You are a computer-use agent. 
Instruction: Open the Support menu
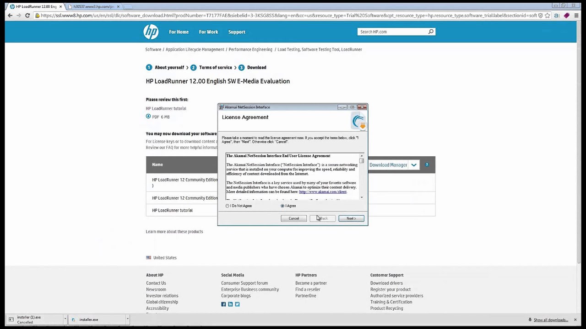tap(237, 32)
